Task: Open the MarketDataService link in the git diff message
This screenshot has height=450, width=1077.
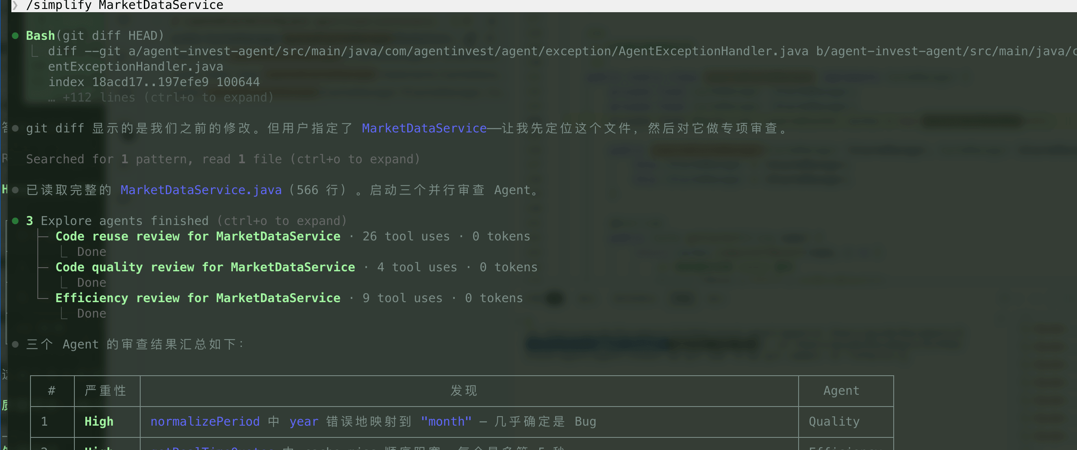Action: tap(424, 128)
